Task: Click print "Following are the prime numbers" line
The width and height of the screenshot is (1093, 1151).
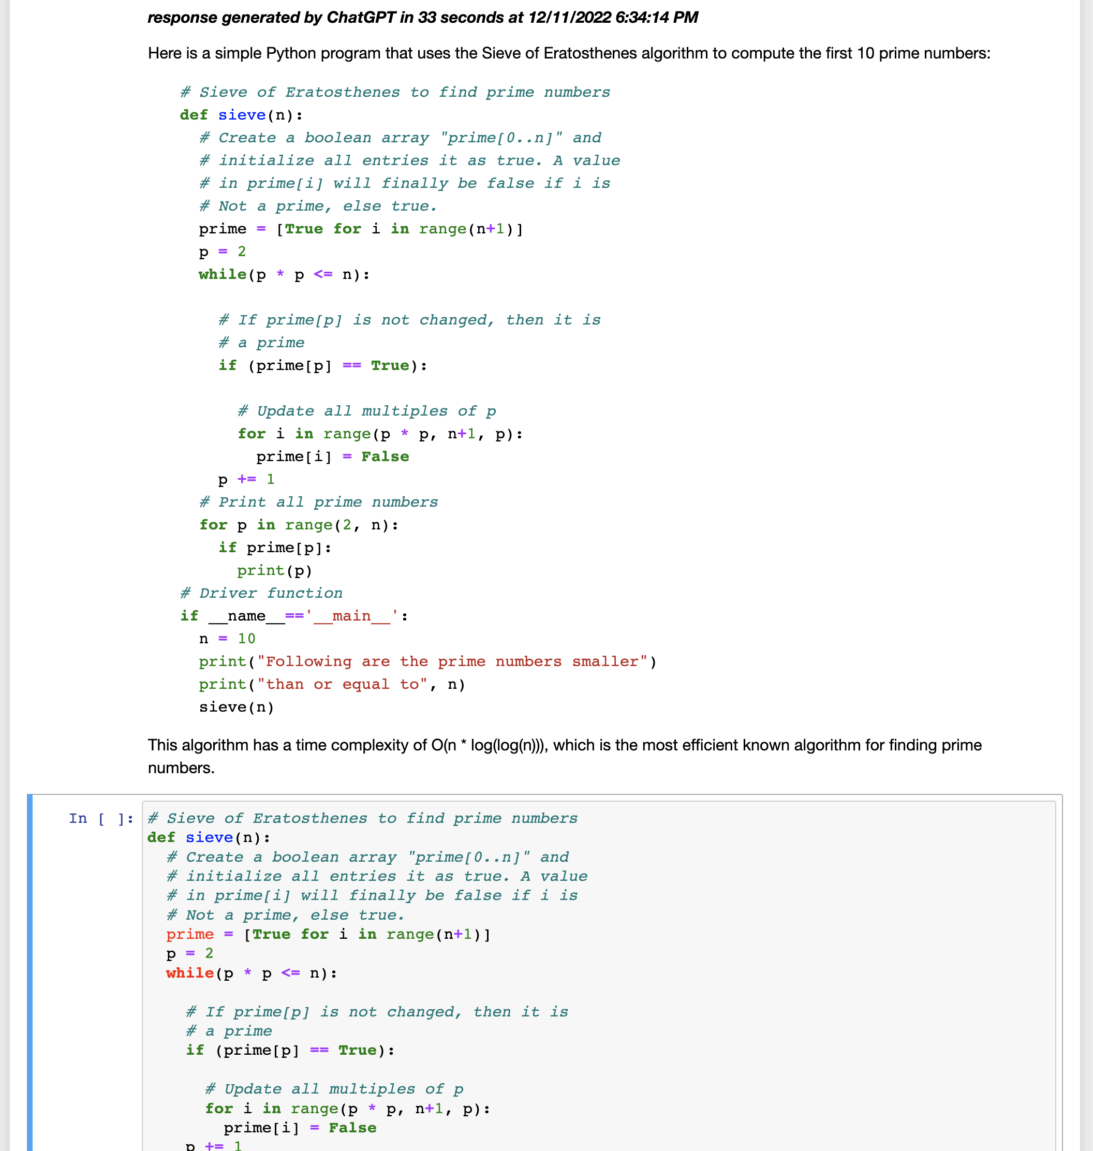Action: 427,662
